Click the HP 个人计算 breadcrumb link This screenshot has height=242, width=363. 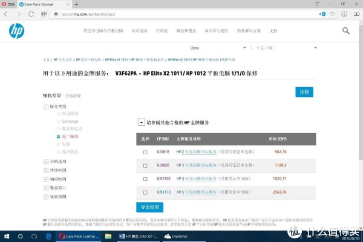pyautogui.click(x=63, y=60)
